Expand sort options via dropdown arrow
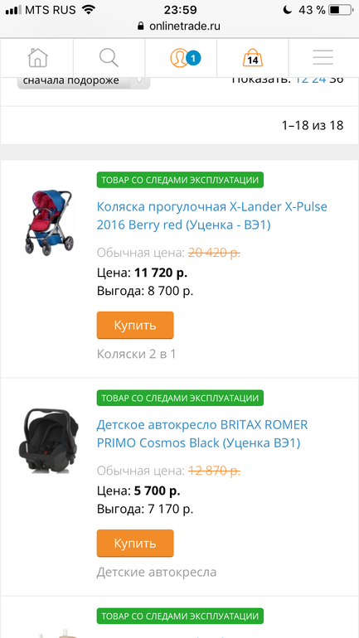Image resolution: width=359 pixels, height=638 pixels. click(139, 81)
